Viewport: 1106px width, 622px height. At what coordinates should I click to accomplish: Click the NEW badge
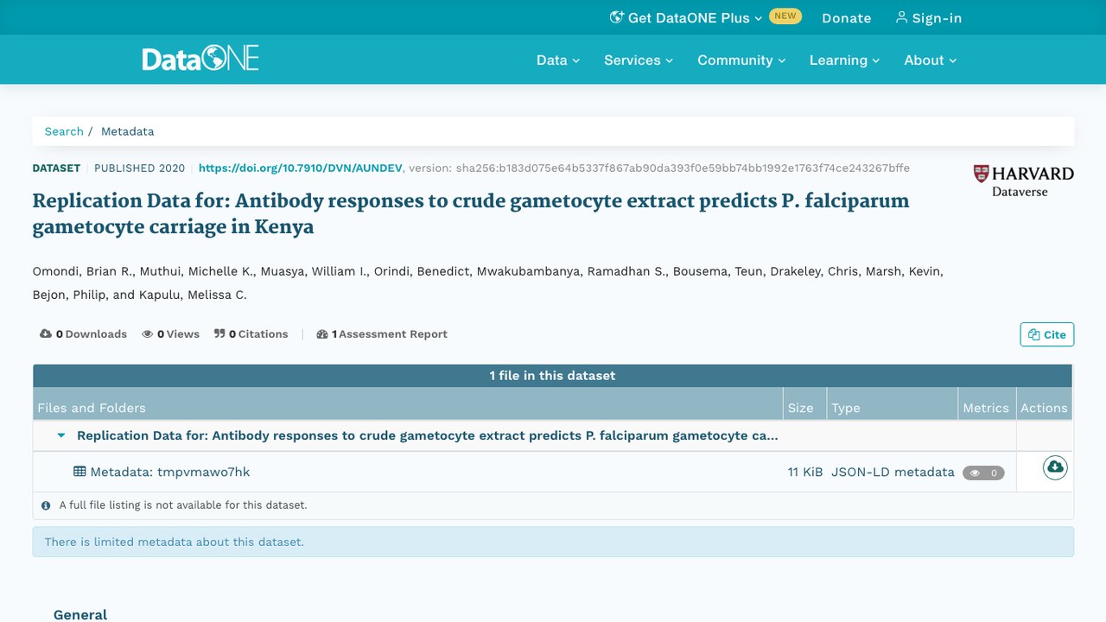click(x=785, y=16)
